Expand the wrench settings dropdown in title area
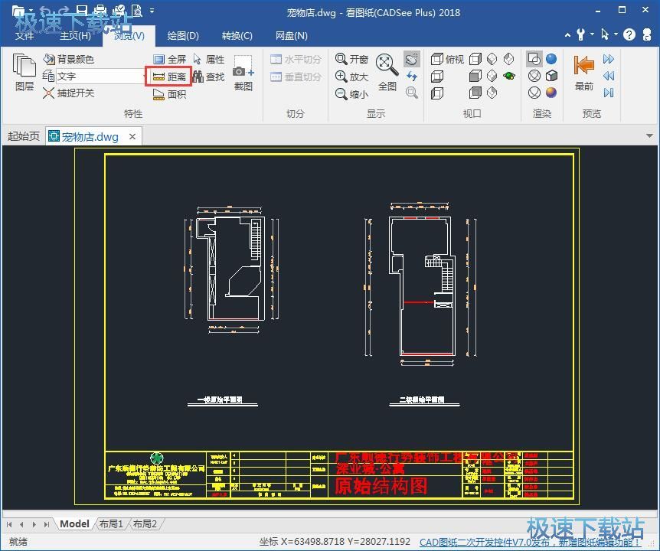 (591, 34)
